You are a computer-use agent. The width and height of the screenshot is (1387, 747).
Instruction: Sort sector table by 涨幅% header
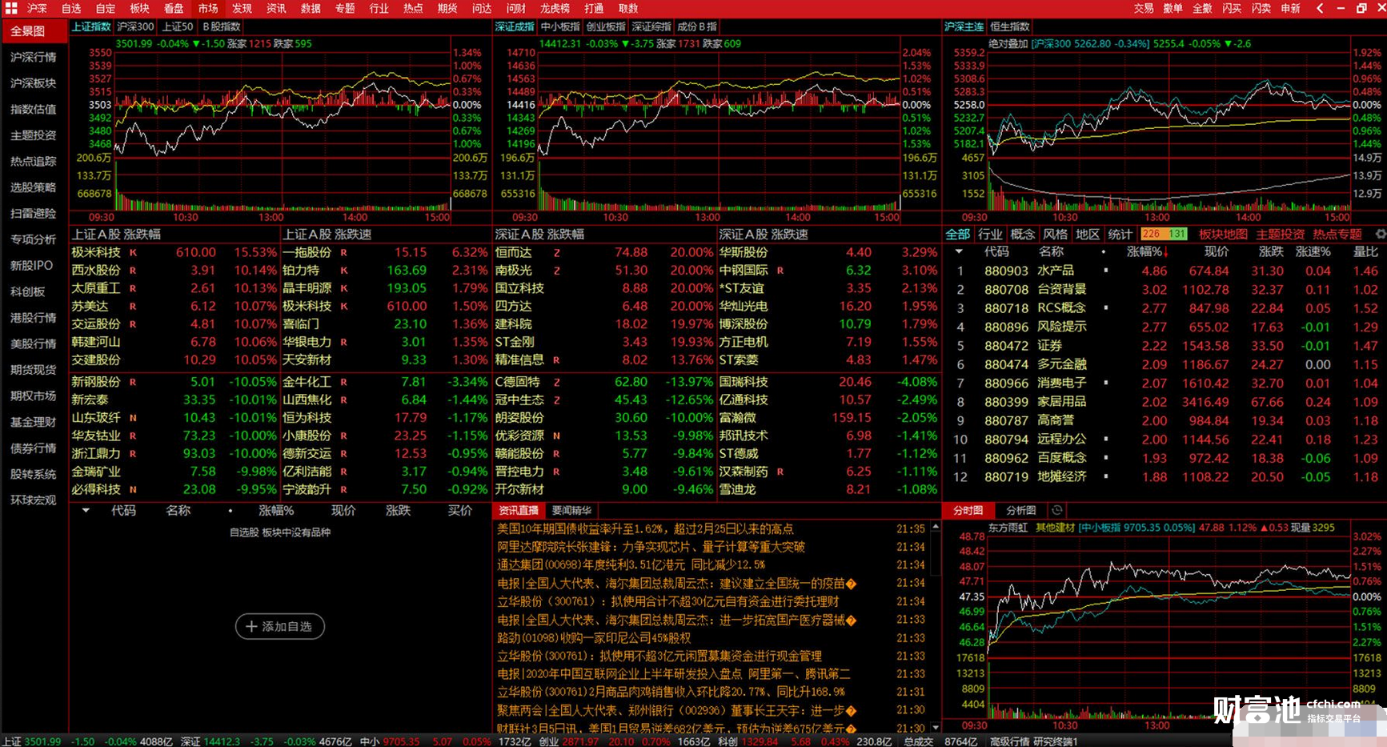click(1147, 251)
